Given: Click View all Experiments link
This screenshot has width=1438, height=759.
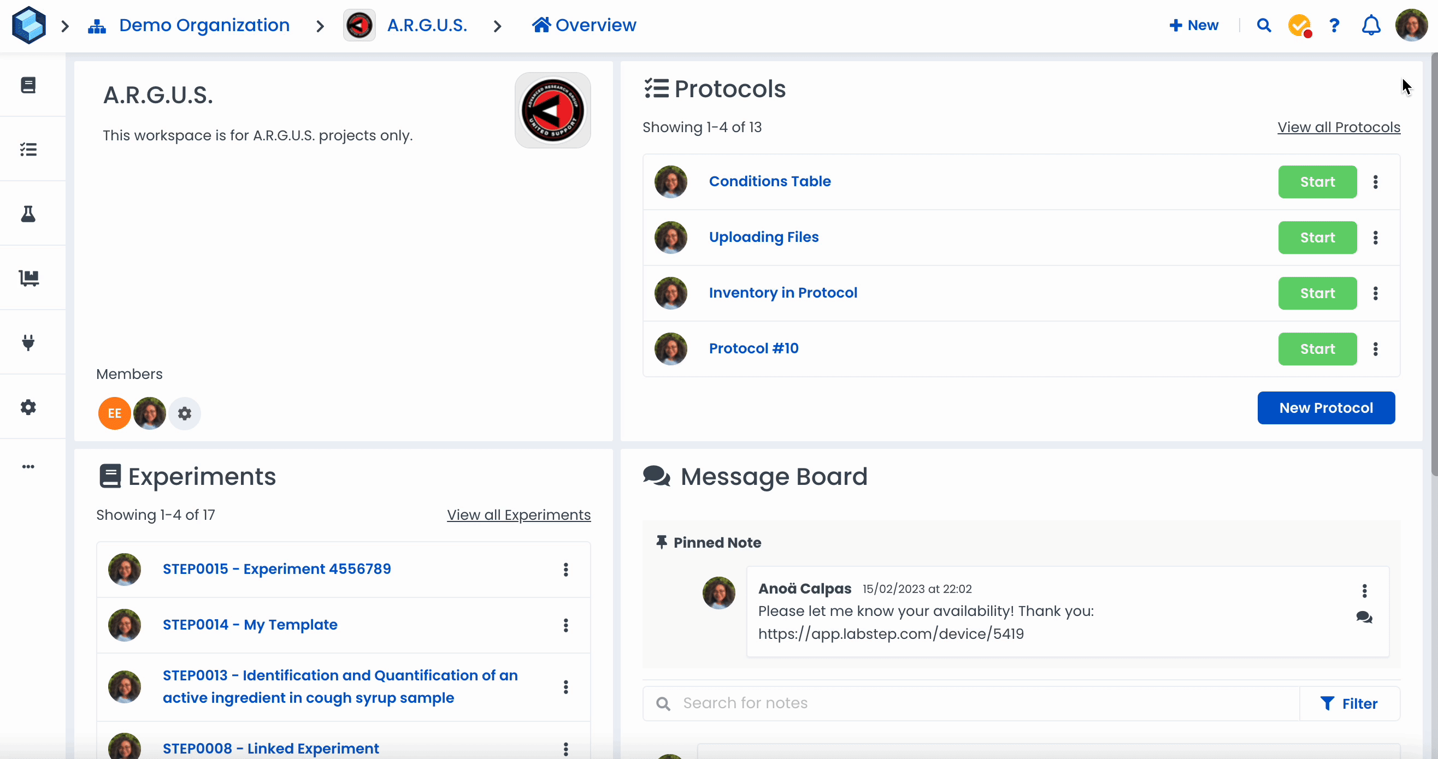Looking at the screenshot, I should coord(518,514).
